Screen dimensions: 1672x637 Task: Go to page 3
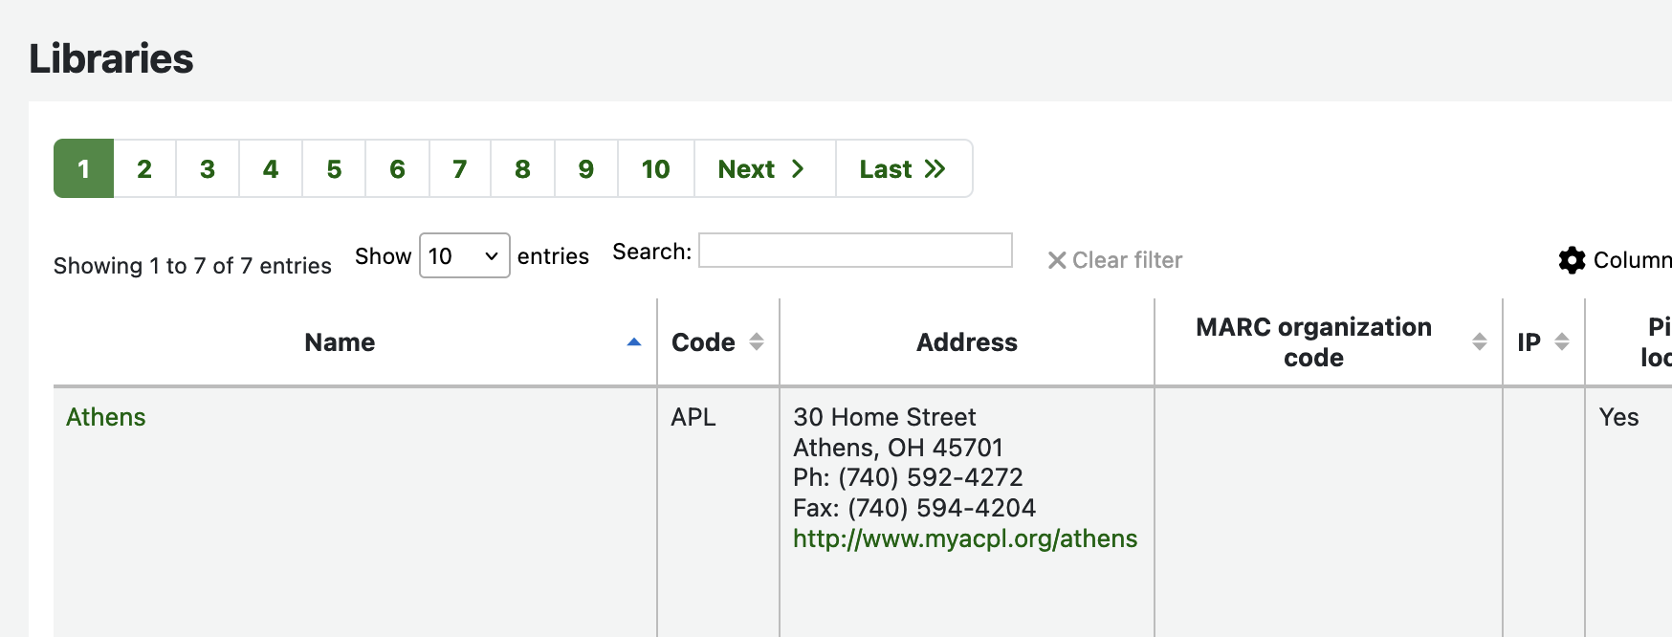[x=208, y=169]
